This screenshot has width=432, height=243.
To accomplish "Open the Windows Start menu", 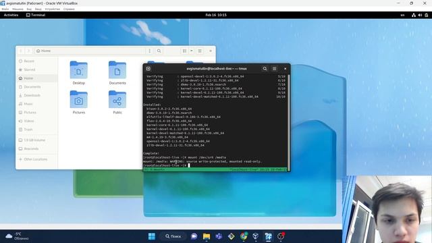I will 152,236.
